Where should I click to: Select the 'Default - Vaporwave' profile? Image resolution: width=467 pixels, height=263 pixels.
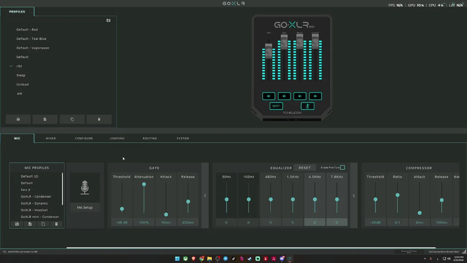coord(33,48)
